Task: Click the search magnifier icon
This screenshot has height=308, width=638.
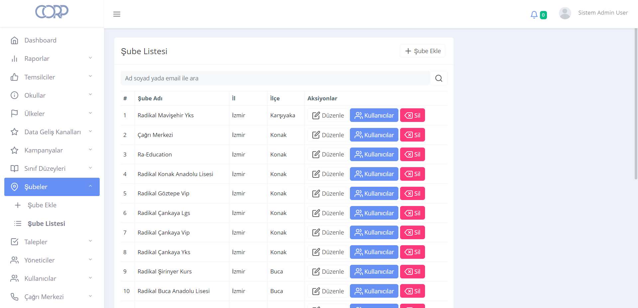Action: click(439, 78)
